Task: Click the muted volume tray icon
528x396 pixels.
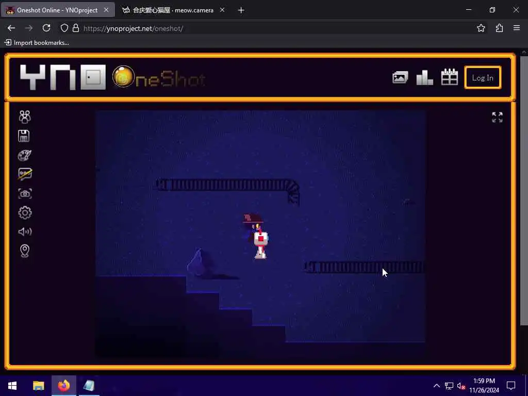Action: (461, 386)
